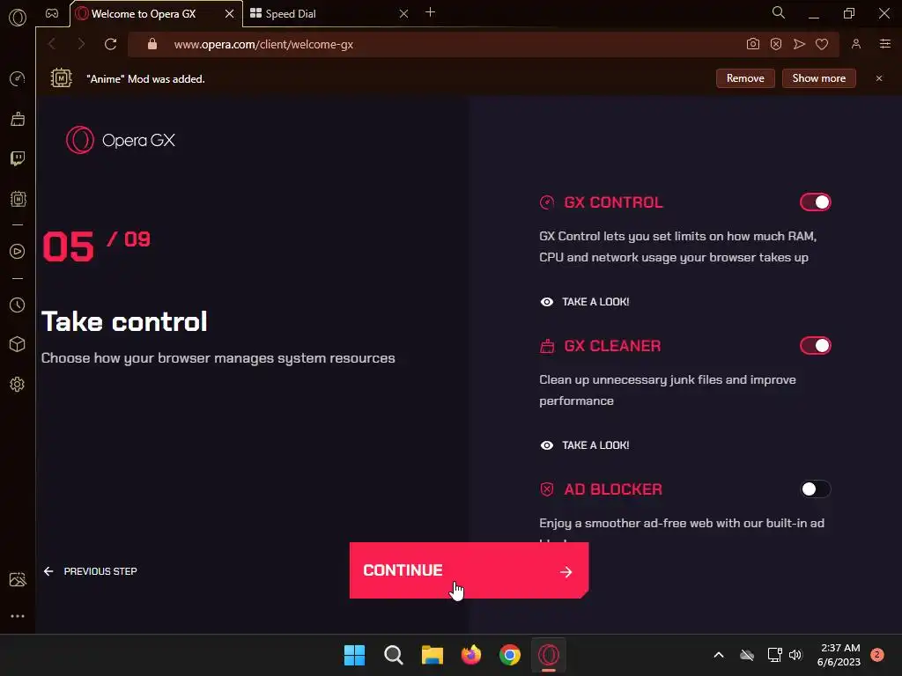Switch to Welcome to Opera GX tab
This screenshot has width=902, height=676.
click(144, 14)
